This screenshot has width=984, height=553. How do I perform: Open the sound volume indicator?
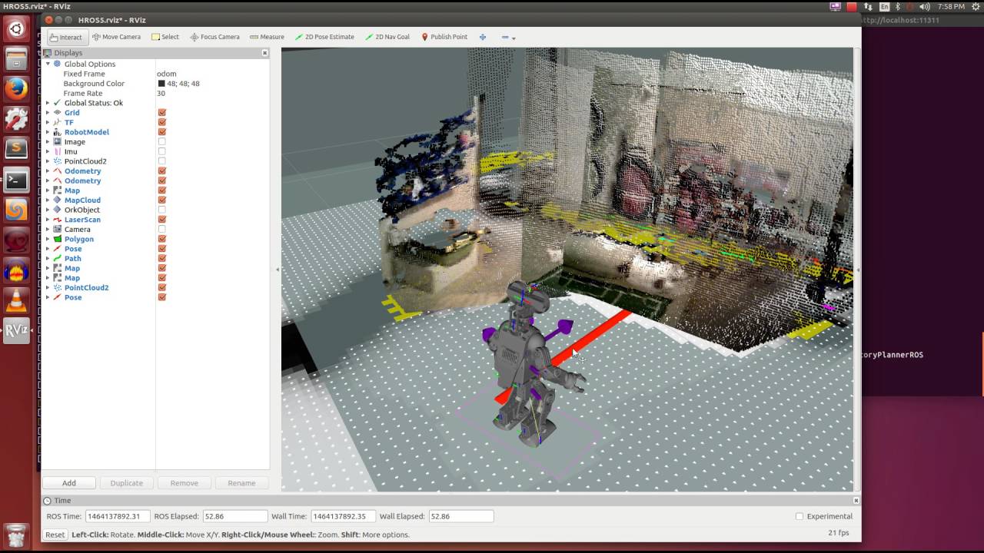[x=925, y=7]
